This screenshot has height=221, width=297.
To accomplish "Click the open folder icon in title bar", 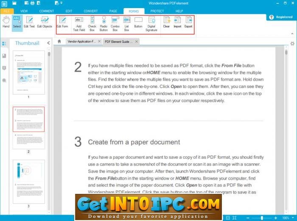I will 14,3.
